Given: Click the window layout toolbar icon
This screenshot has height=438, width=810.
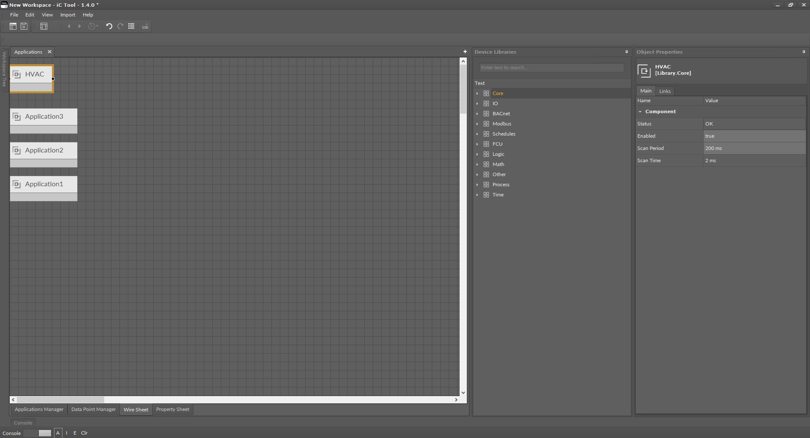Looking at the screenshot, I should (x=44, y=26).
